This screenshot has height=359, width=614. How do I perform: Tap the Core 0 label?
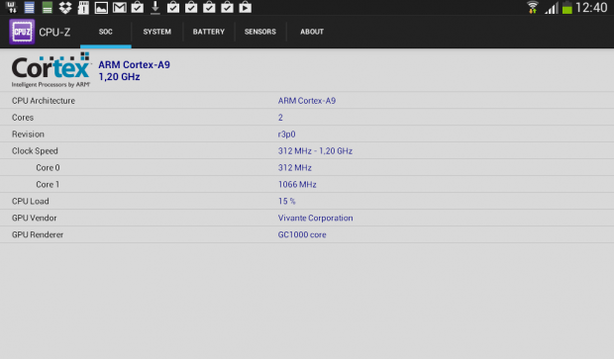48,168
